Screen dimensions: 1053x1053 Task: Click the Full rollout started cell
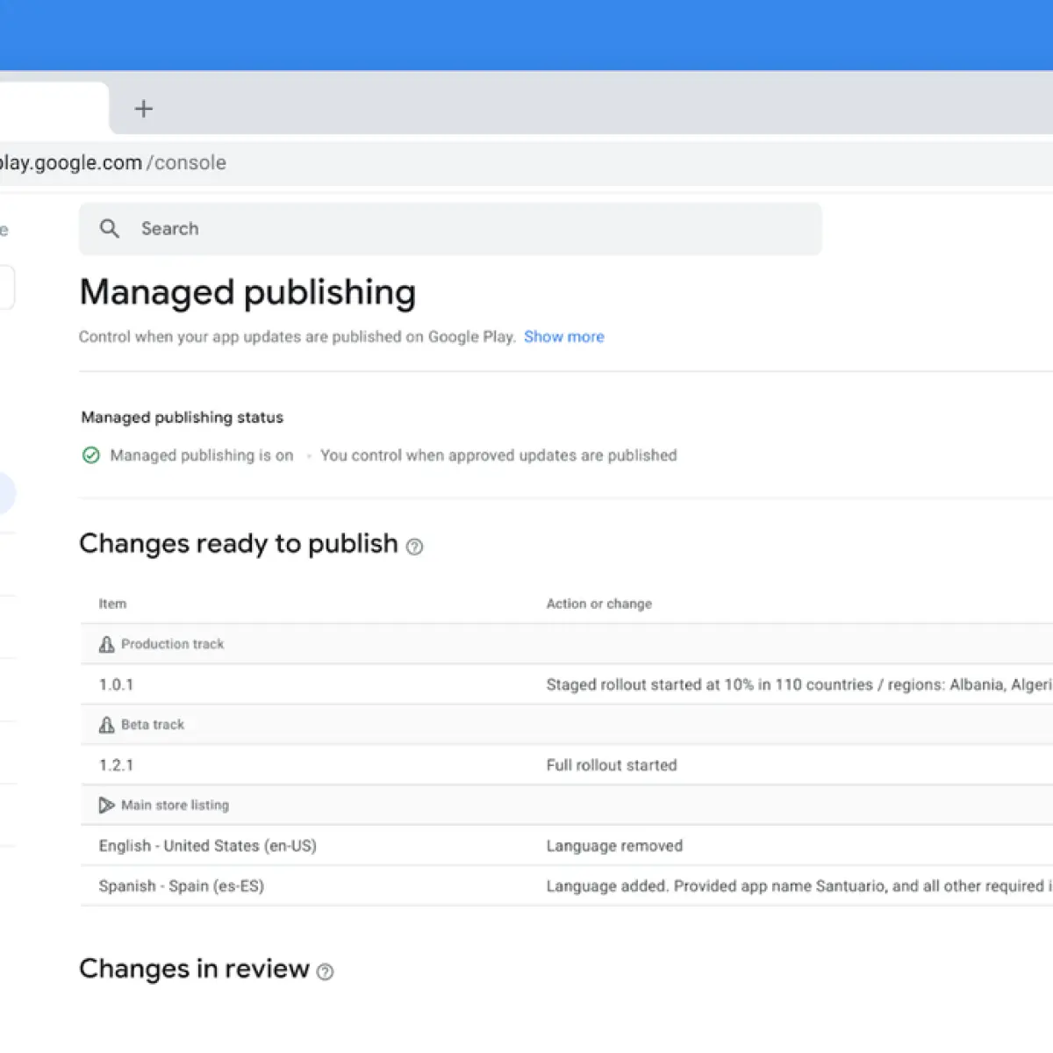tap(612, 765)
